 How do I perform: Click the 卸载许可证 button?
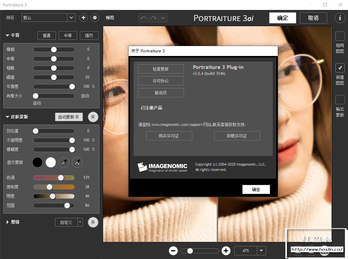[x=237, y=136]
